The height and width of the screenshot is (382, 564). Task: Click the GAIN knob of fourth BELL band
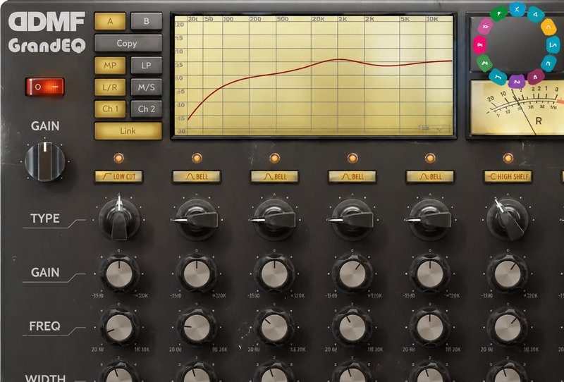[x=430, y=273]
